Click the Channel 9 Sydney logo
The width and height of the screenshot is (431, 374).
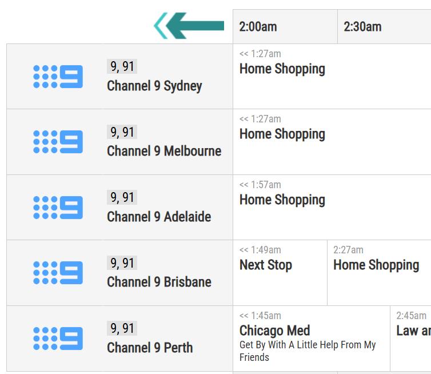58,77
